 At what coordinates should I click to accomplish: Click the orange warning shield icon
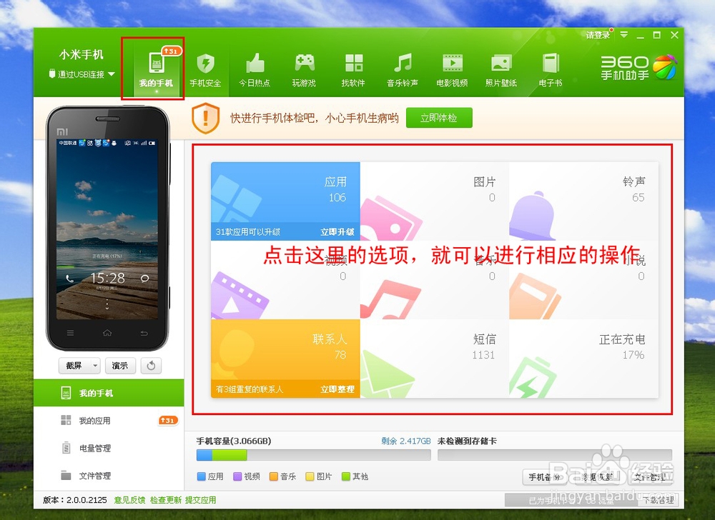205,119
